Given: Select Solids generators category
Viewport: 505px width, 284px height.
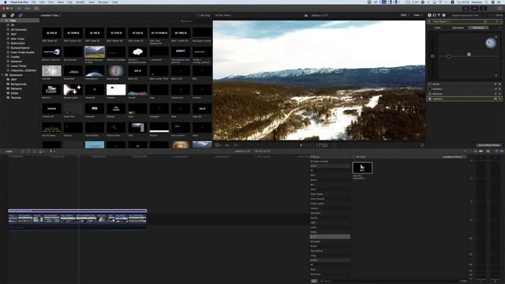Looking at the screenshot, I should [x=14, y=93].
